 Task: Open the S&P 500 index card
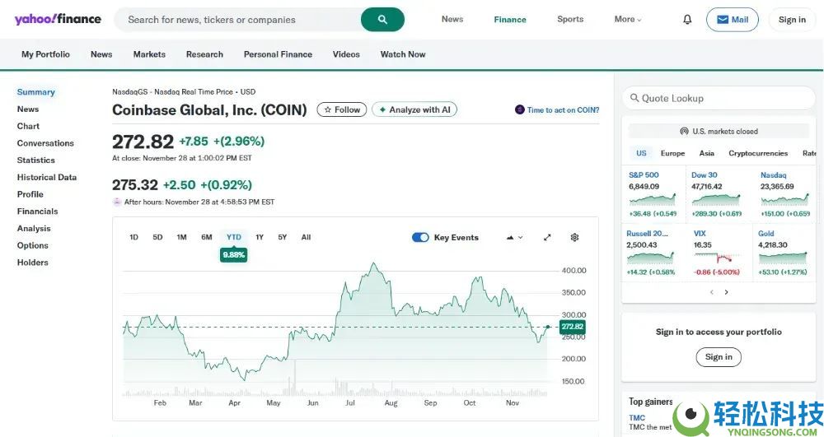653,194
